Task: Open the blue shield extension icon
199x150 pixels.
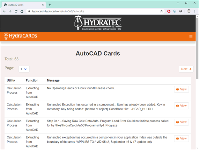Action: point(175,11)
